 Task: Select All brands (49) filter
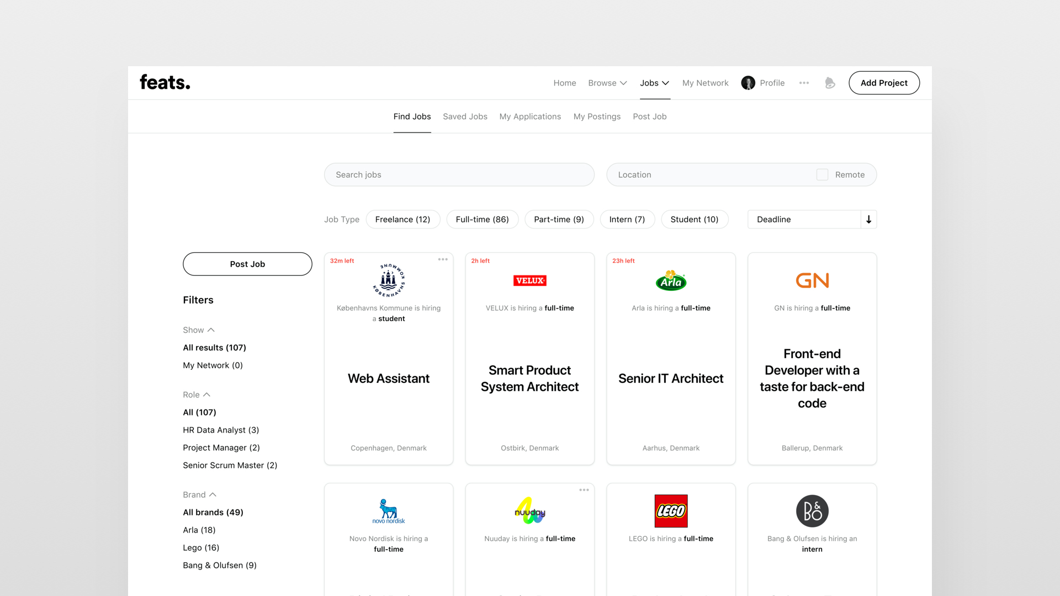(x=213, y=512)
